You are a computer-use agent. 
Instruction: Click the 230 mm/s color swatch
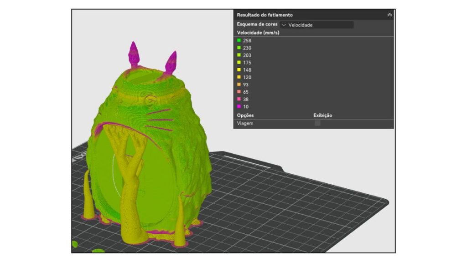(x=239, y=48)
